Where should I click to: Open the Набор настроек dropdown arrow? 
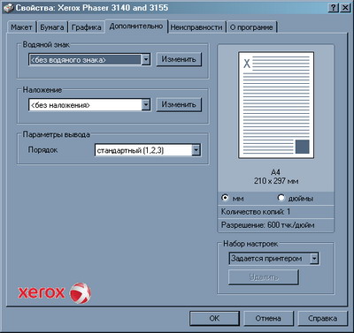pyautogui.click(x=314, y=259)
